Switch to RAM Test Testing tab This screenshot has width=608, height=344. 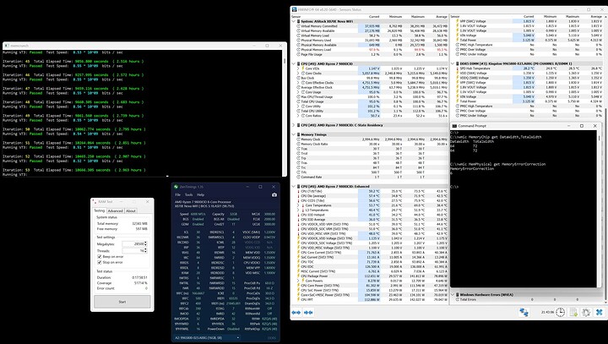click(100, 210)
